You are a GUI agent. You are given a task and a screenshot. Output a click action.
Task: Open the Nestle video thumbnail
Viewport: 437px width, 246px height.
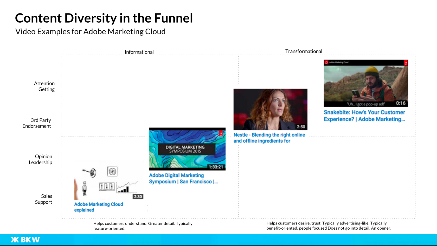pyautogui.click(x=270, y=109)
